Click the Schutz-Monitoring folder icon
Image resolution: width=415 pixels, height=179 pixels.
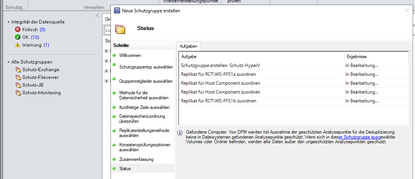coord(18,93)
